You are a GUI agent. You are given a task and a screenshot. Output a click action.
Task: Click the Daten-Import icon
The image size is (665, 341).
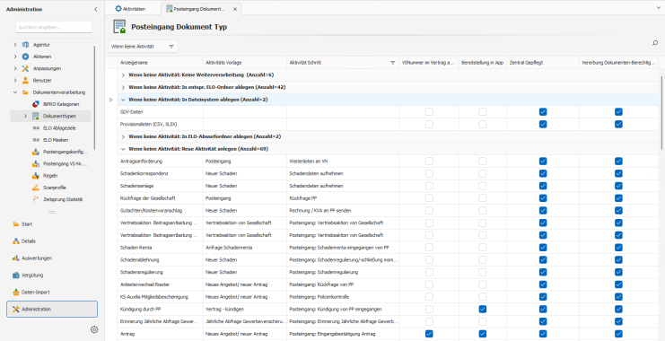(16, 292)
